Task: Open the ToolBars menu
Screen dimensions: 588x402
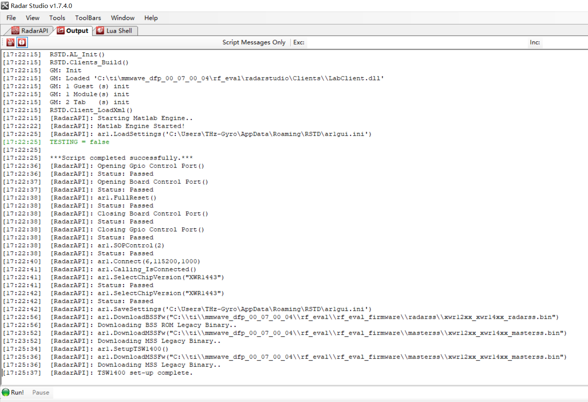Action: [88, 18]
